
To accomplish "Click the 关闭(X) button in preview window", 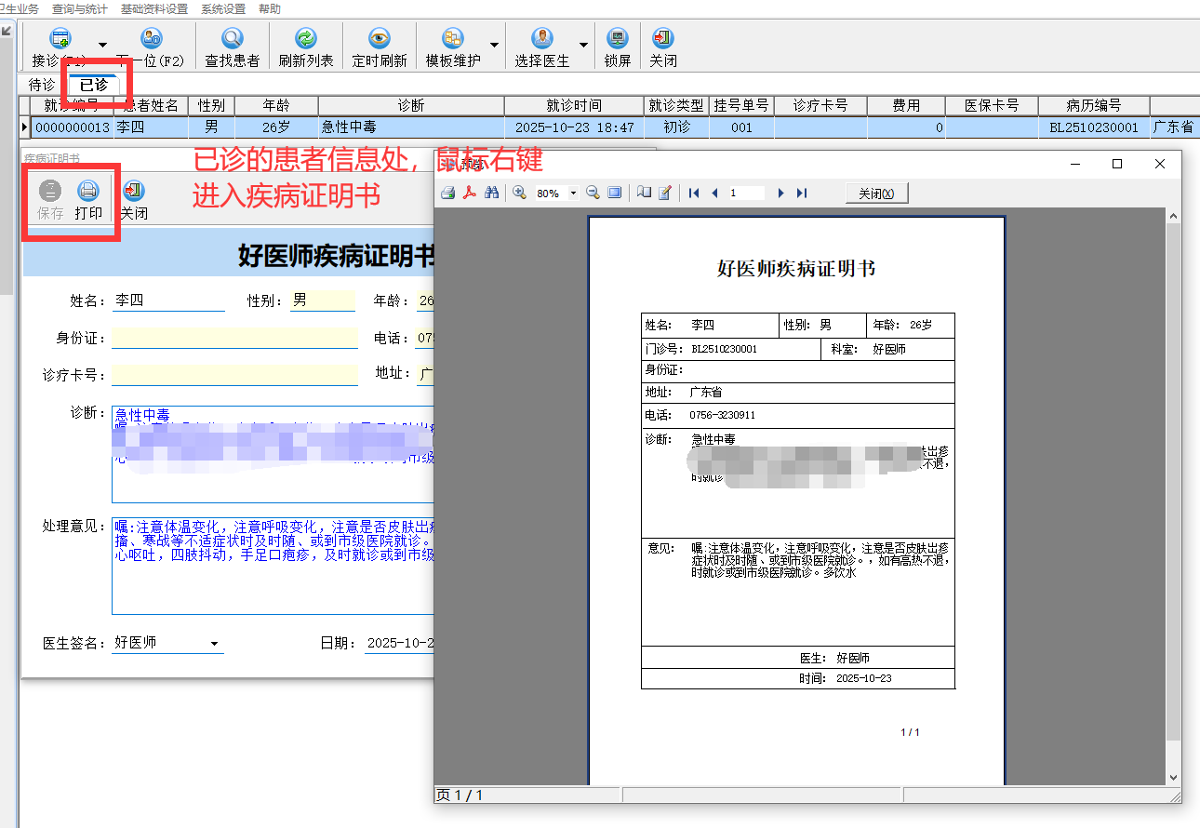I will (x=876, y=194).
